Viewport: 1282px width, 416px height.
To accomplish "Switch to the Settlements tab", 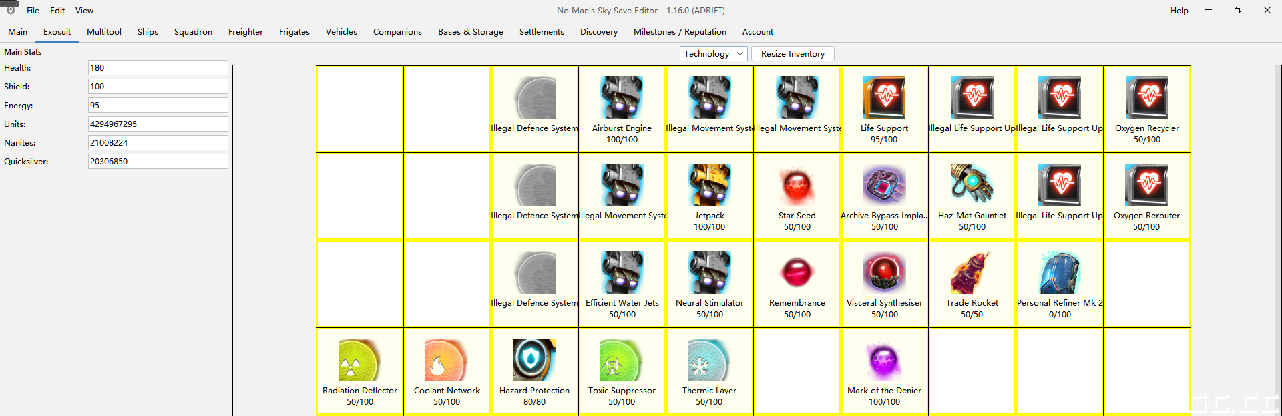I will pyautogui.click(x=542, y=32).
